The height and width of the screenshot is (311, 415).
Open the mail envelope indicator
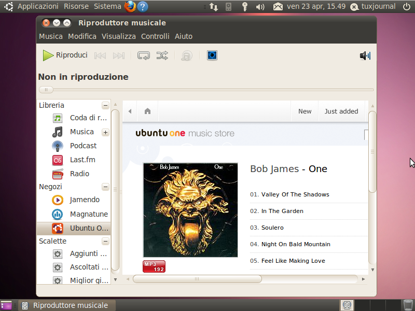pos(278,7)
